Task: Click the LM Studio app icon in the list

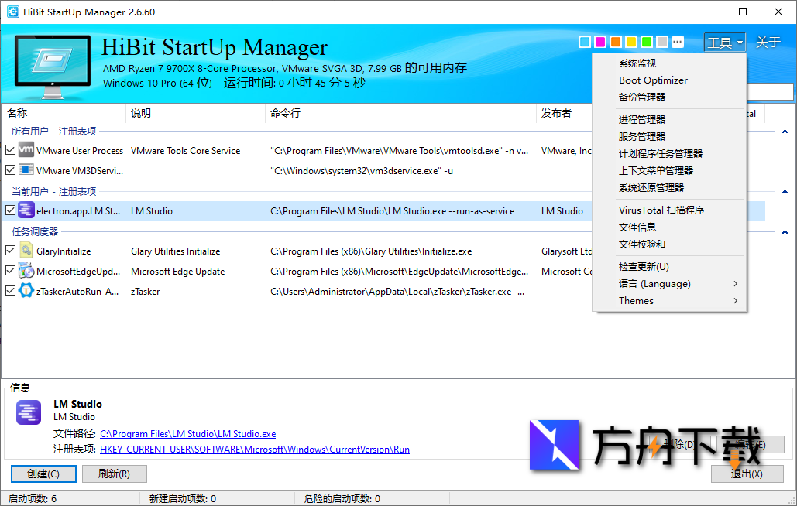Action: point(27,210)
